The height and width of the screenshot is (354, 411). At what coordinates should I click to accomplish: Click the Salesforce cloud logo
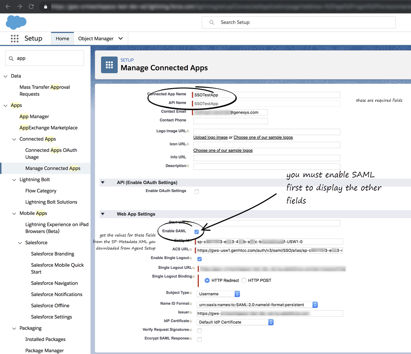tap(16, 22)
